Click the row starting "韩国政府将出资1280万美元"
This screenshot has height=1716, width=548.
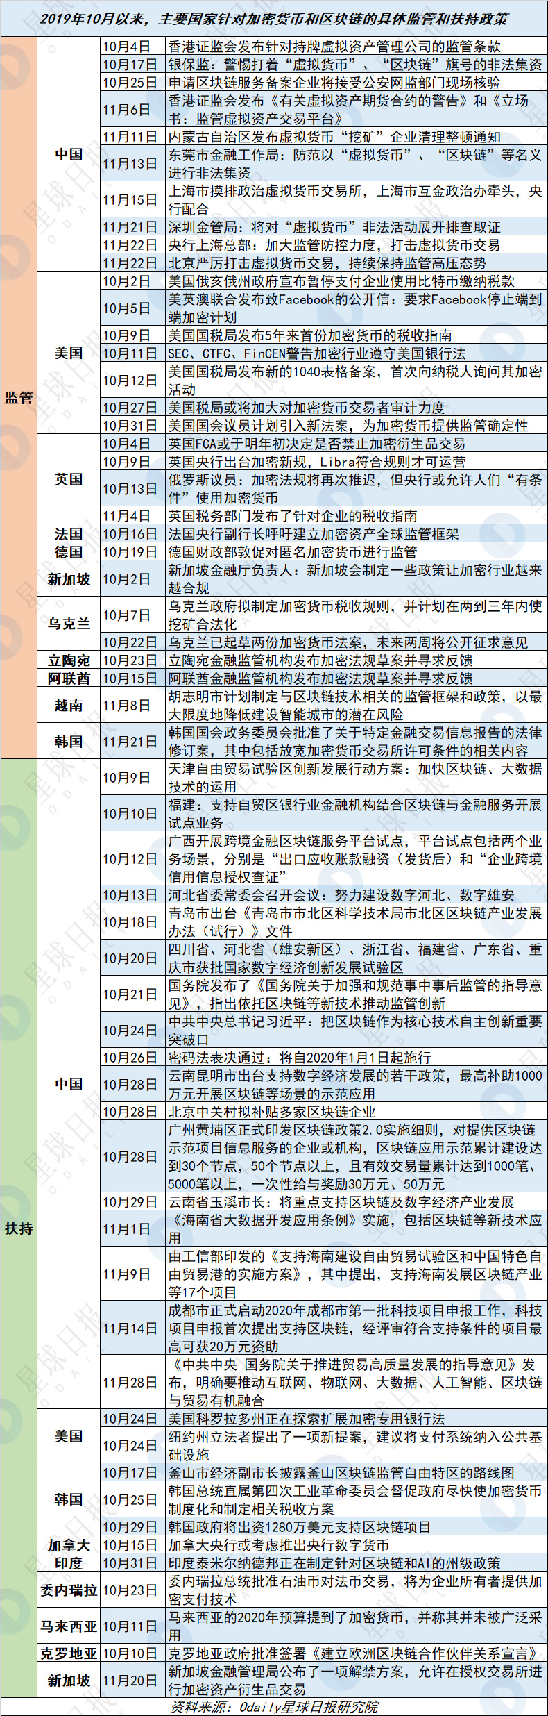(357, 1527)
